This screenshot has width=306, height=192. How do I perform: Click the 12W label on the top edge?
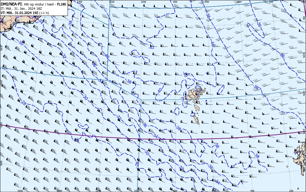point(111,2)
